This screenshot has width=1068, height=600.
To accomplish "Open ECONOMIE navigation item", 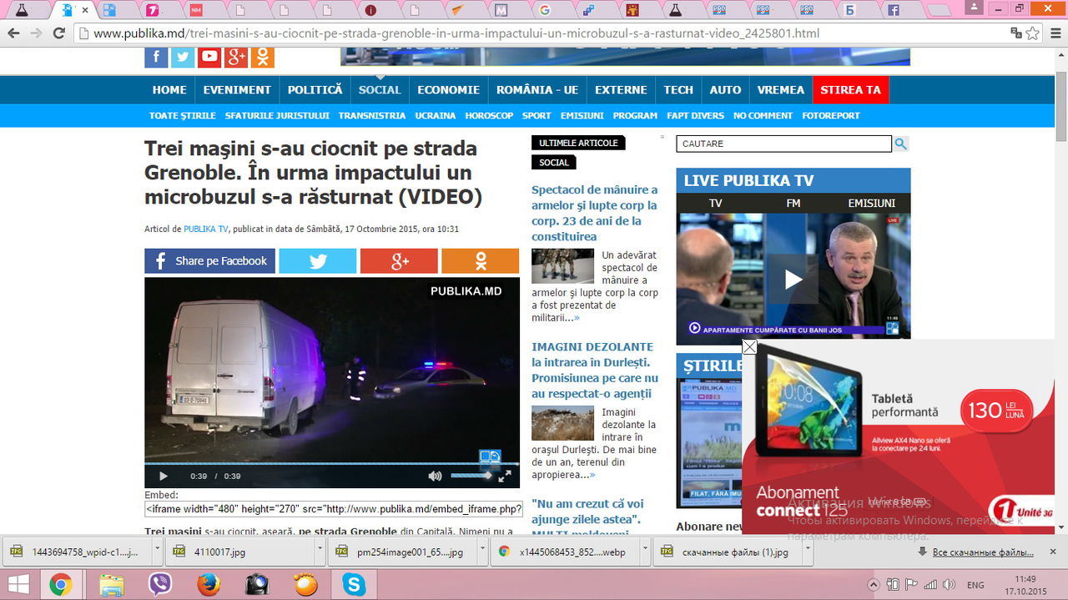I will 449,90.
